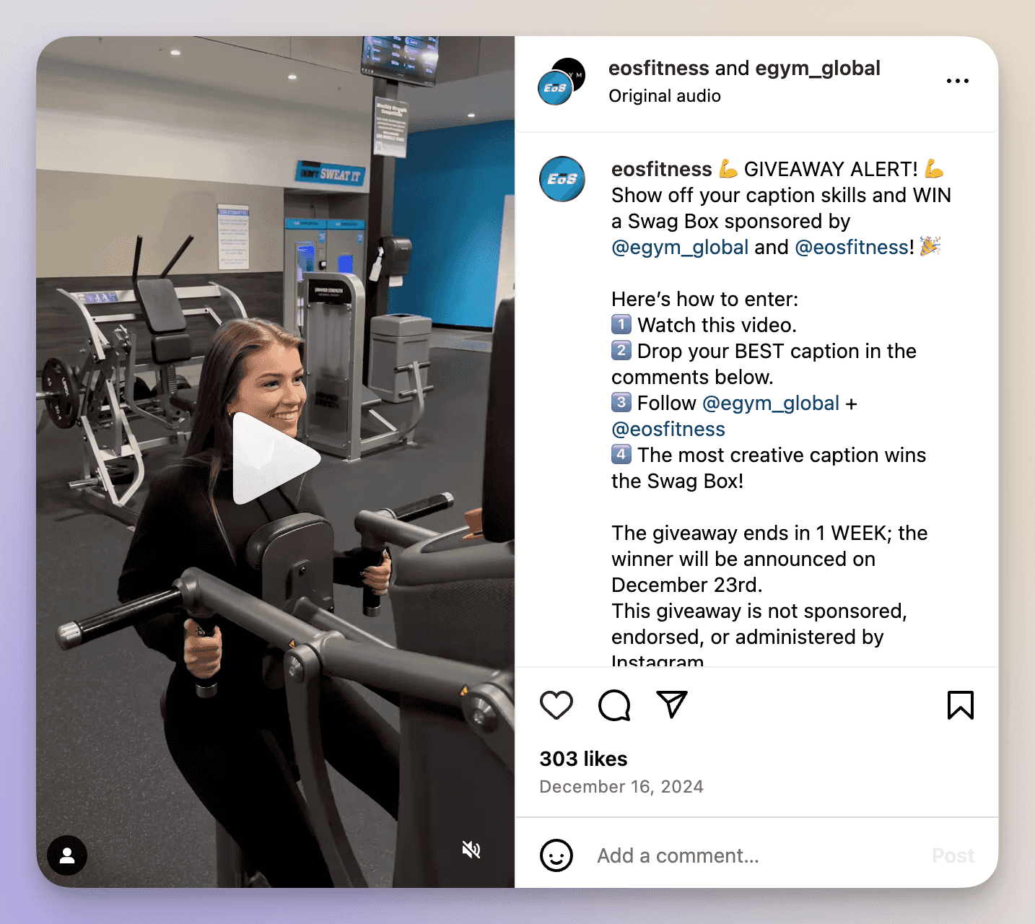Unmute the video using speaker icon
This screenshot has height=924, width=1035.
(471, 850)
